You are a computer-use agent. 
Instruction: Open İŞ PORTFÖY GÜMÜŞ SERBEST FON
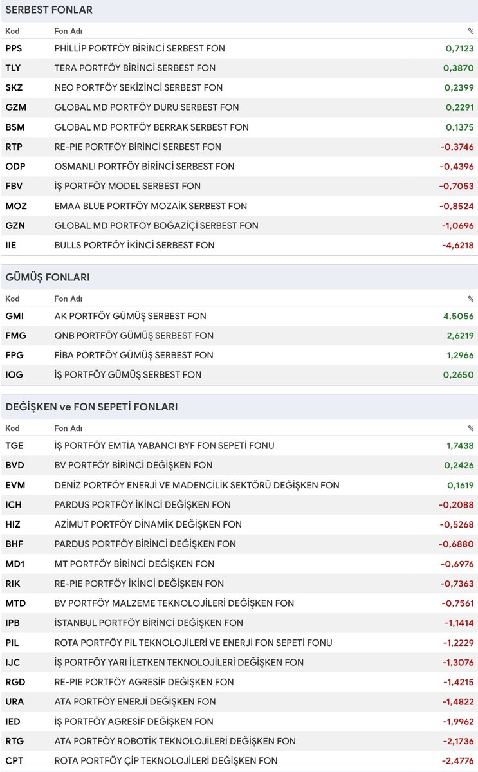point(127,375)
